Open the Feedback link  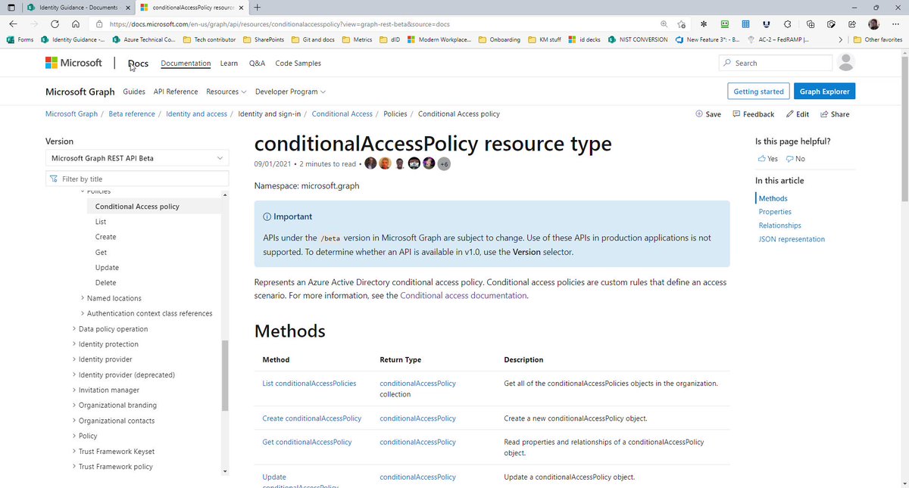[x=754, y=114]
